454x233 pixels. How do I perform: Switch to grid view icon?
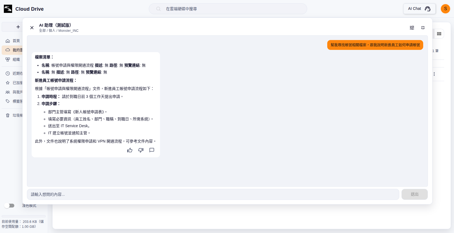439,34
